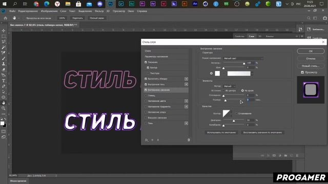This screenshot has height=184, width=328.
Task: Click the plus next to Тень
Action: pyautogui.click(x=186, y=123)
